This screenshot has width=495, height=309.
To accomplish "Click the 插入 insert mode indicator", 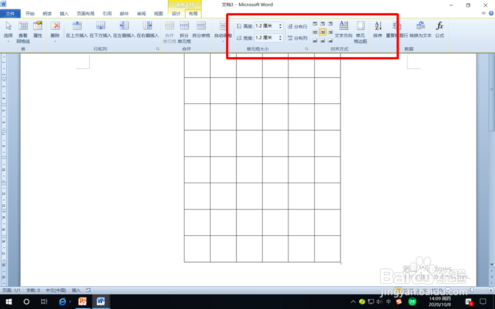I will [x=76, y=290].
